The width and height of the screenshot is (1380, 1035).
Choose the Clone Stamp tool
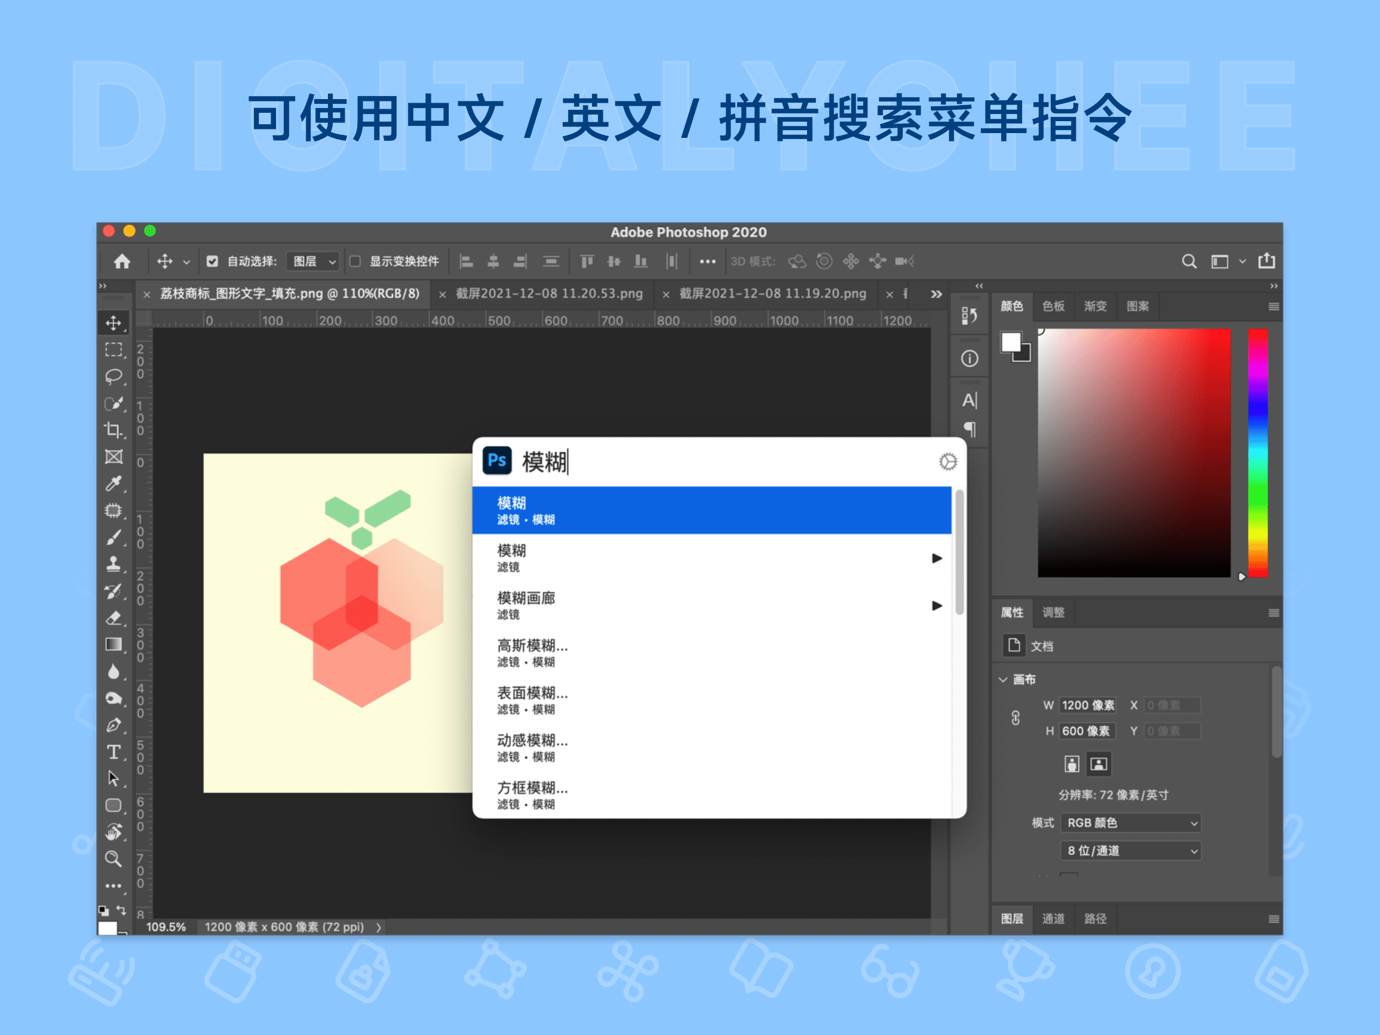(x=114, y=564)
